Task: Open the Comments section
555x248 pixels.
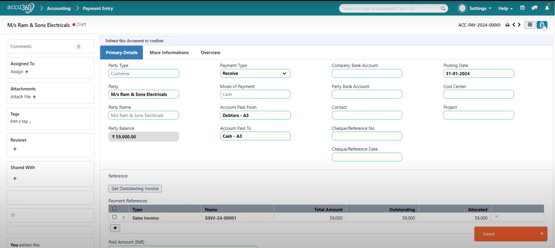Action: click(51, 47)
